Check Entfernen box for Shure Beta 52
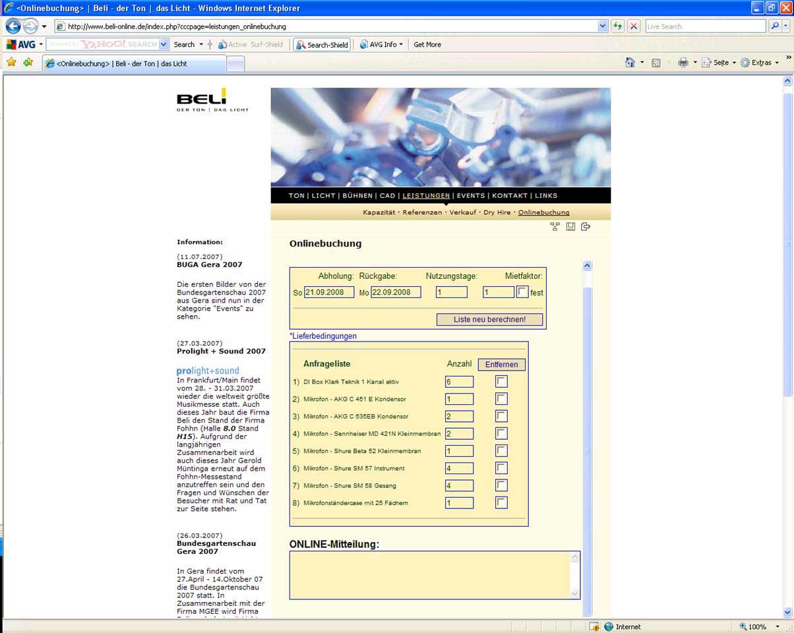Image resolution: width=794 pixels, height=633 pixels. [502, 450]
